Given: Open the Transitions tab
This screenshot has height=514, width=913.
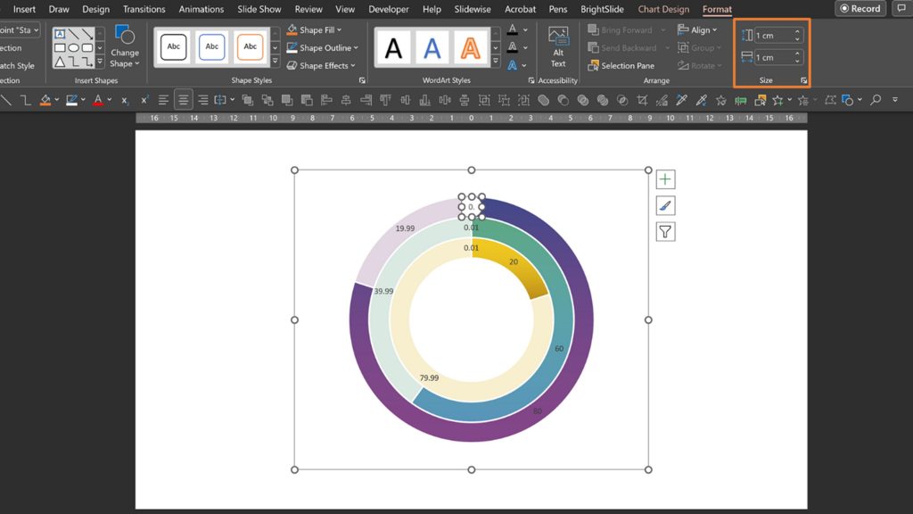Looking at the screenshot, I should [144, 9].
